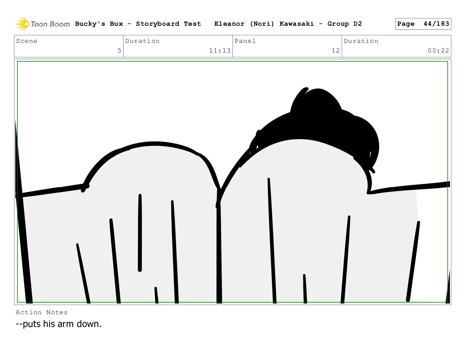This screenshot has width=466, height=360.
Task: Click the scene Duration value 11:13
Action: [219, 51]
